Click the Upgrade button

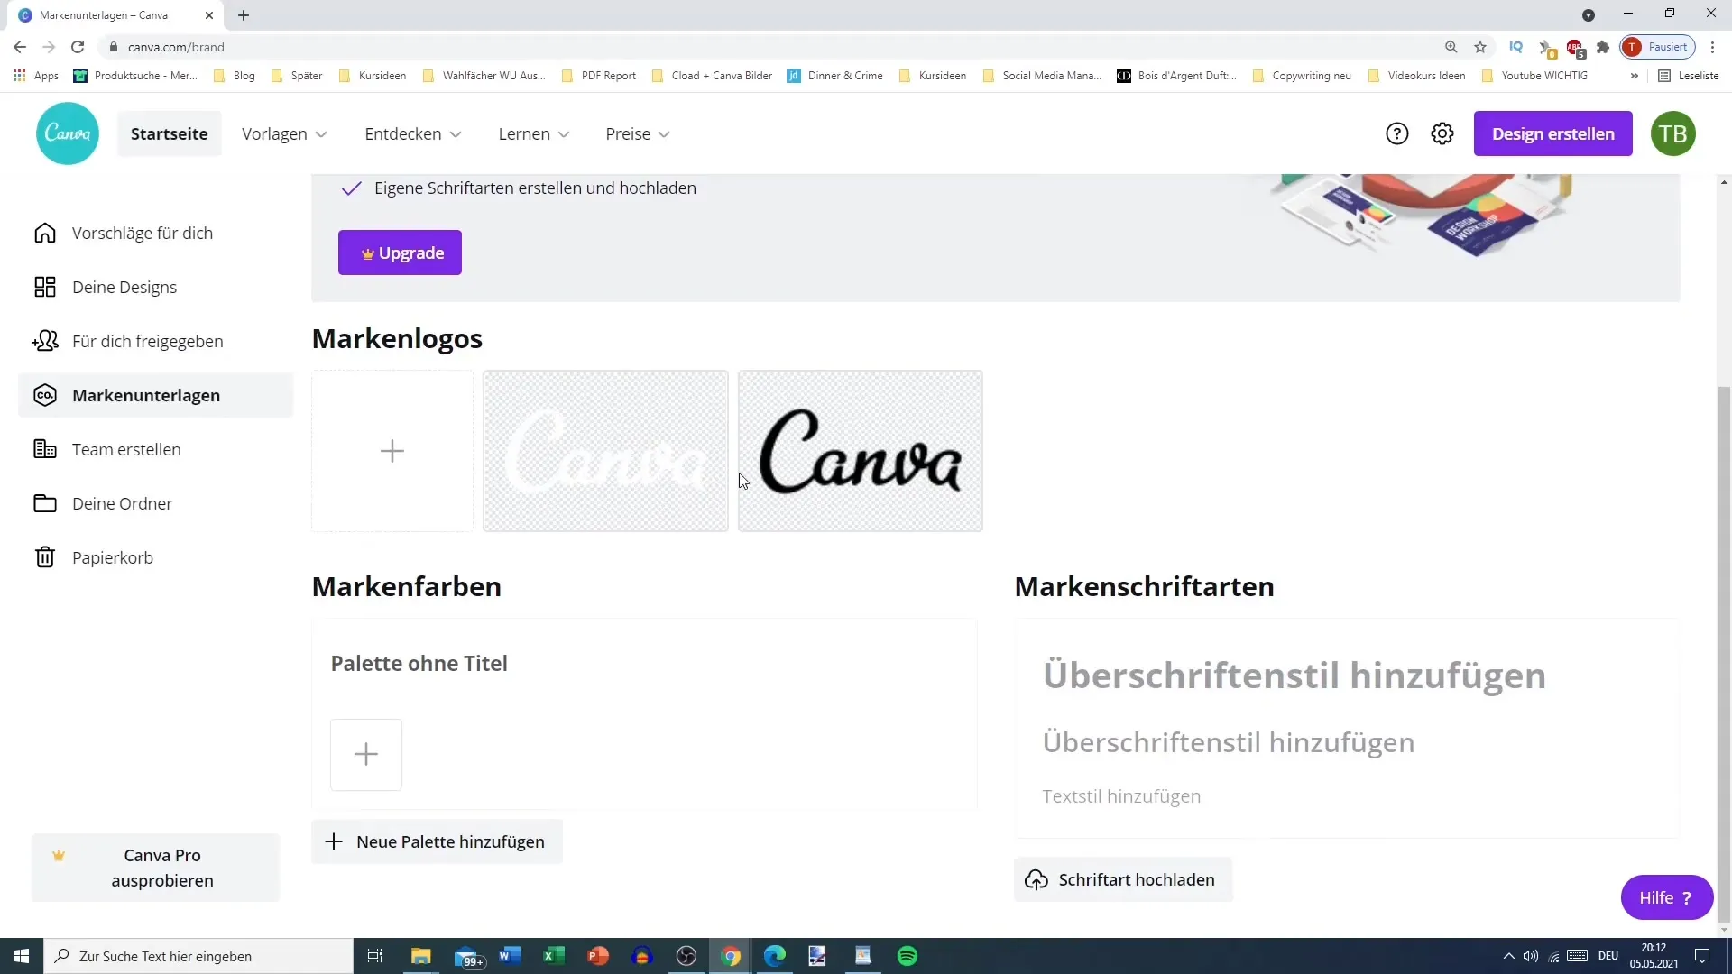tap(400, 253)
